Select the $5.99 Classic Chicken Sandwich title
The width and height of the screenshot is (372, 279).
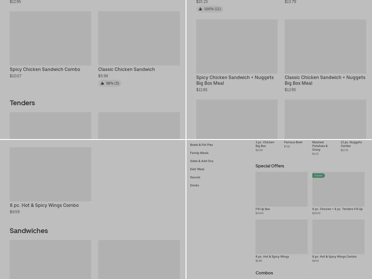[126, 70]
